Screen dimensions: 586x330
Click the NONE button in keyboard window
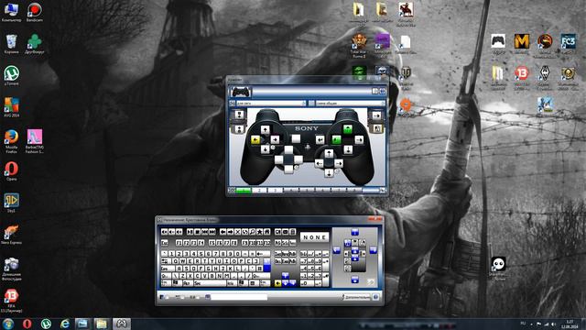click(315, 237)
